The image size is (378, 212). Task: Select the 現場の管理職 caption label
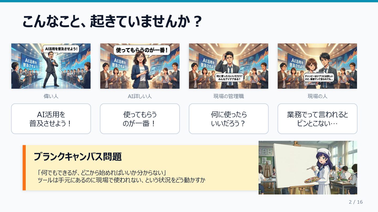(229, 96)
